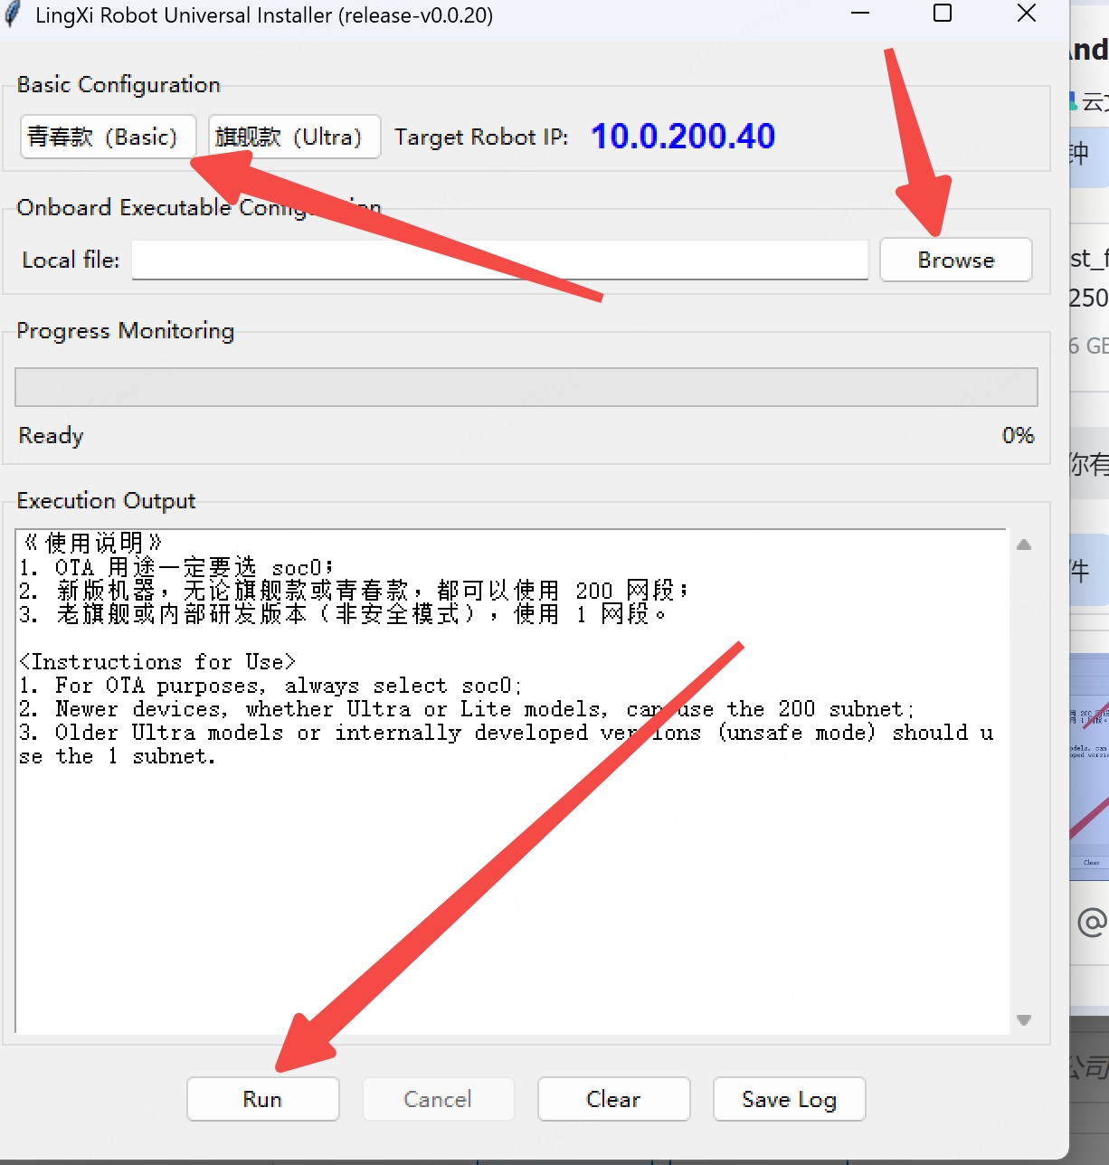The width and height of the screenshot is (1109, 1165).
Task: Click the Browse button for local file
Action: click(x=955, y=260)
